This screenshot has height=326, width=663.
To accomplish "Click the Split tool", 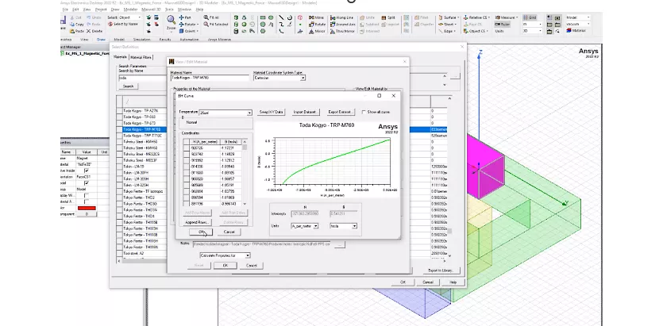I will pyautogui.click(x=388, y=17).
